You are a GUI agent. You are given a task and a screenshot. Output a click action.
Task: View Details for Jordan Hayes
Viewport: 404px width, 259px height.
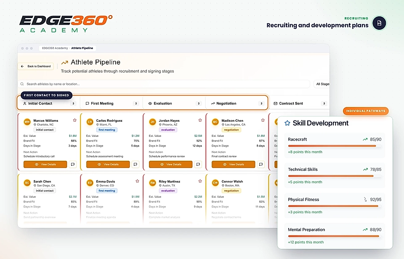[x=170, y=165]
